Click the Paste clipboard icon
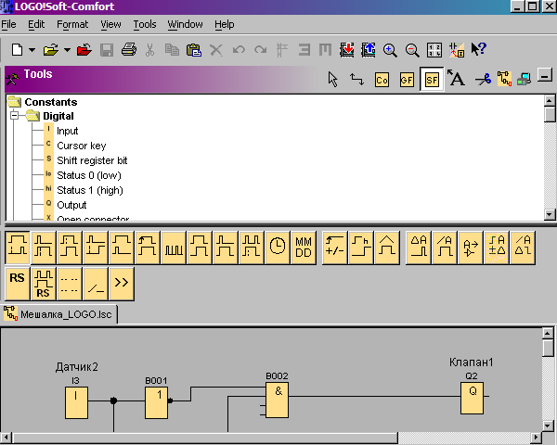The height and width of the screenshot is (445, 557). click(194, 50)
